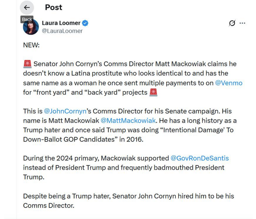Click the "Back" tooltip label
Screen dimensions: 256x219
pyautogui.click(x=27, y=19)
